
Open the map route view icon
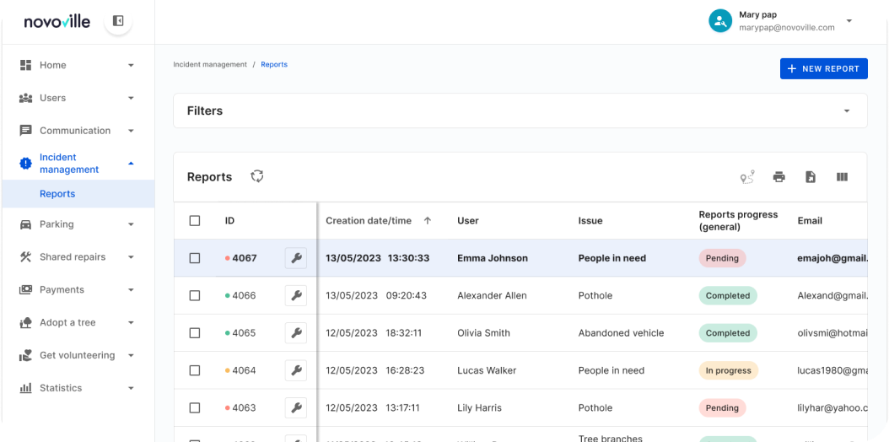[746, 177]
